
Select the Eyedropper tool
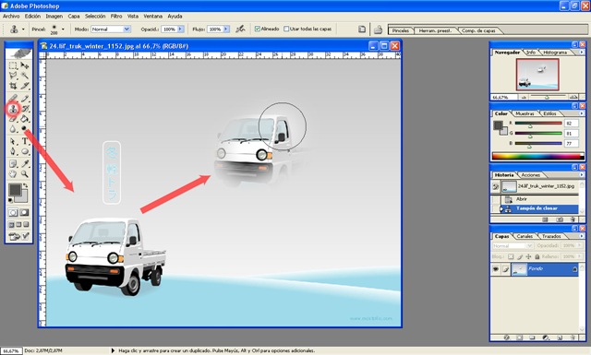pos(25,164)
